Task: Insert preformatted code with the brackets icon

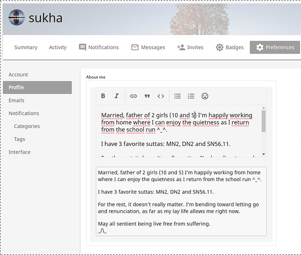Action: click(x=161, y=96)
